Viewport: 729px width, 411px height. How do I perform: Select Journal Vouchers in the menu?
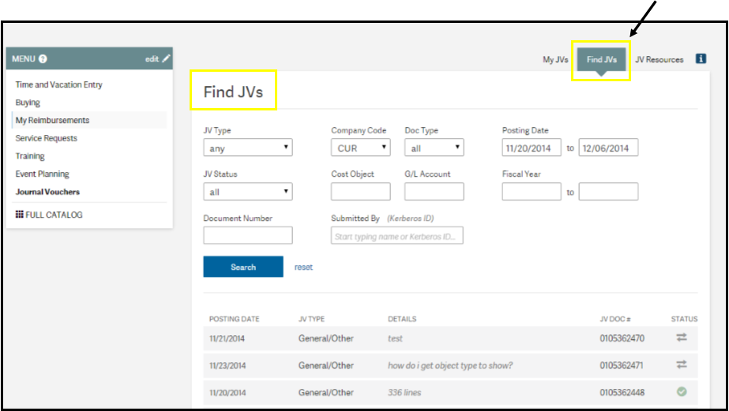tap(47, 192)
